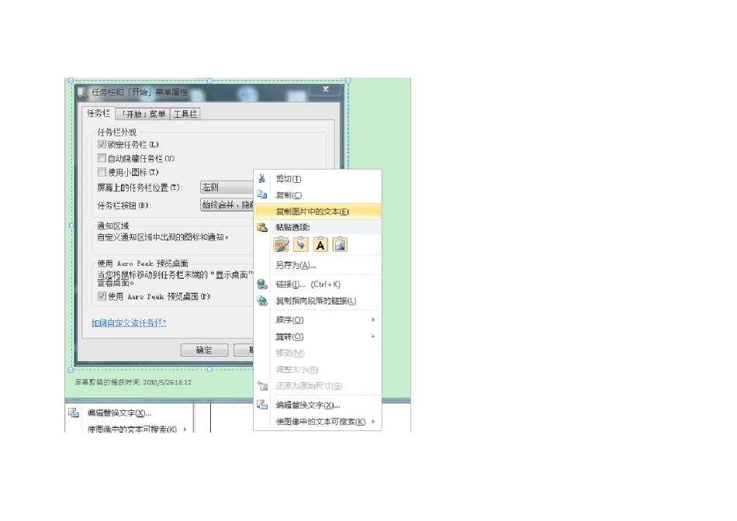Click the scissors icon for 剪切(T)
Image resolution: width=737 pixels, height=521 pixels.
(x=262, y=178)
